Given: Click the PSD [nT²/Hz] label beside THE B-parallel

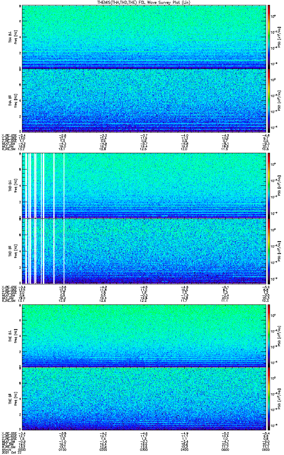Looking at the screenshot, I should click(x=279, y=399).
